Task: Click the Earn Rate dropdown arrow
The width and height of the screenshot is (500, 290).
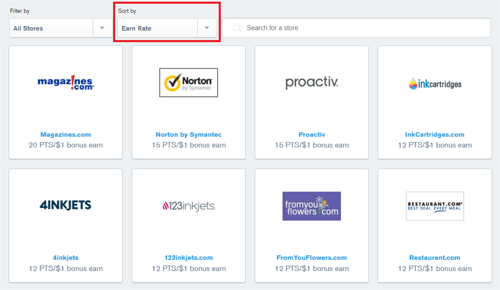Action: click(207, 28)
